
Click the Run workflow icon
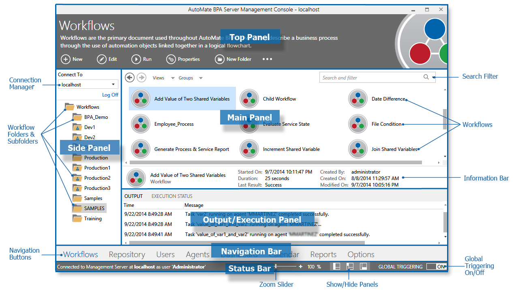coord(136,59)
